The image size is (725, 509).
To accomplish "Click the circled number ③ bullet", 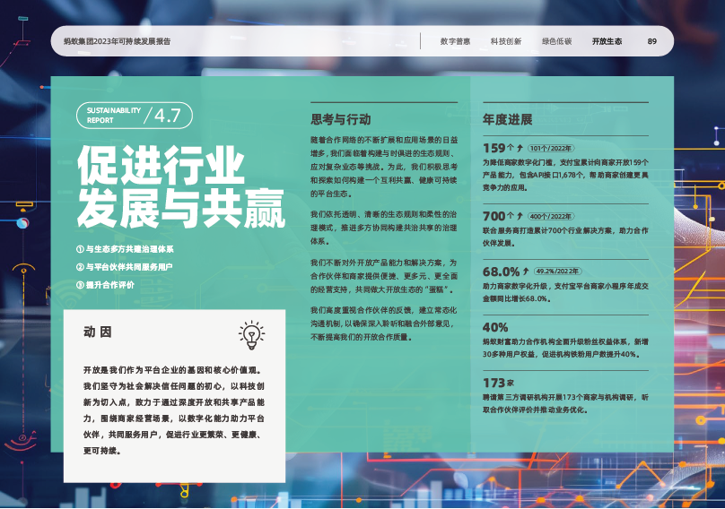I will 80,285.
